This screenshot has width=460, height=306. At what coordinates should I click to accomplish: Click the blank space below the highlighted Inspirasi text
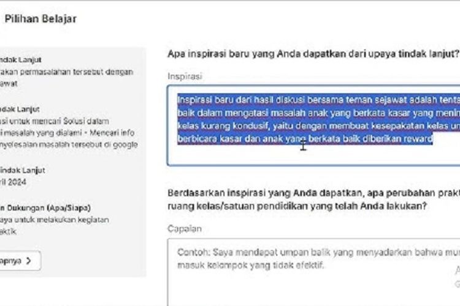313,156
